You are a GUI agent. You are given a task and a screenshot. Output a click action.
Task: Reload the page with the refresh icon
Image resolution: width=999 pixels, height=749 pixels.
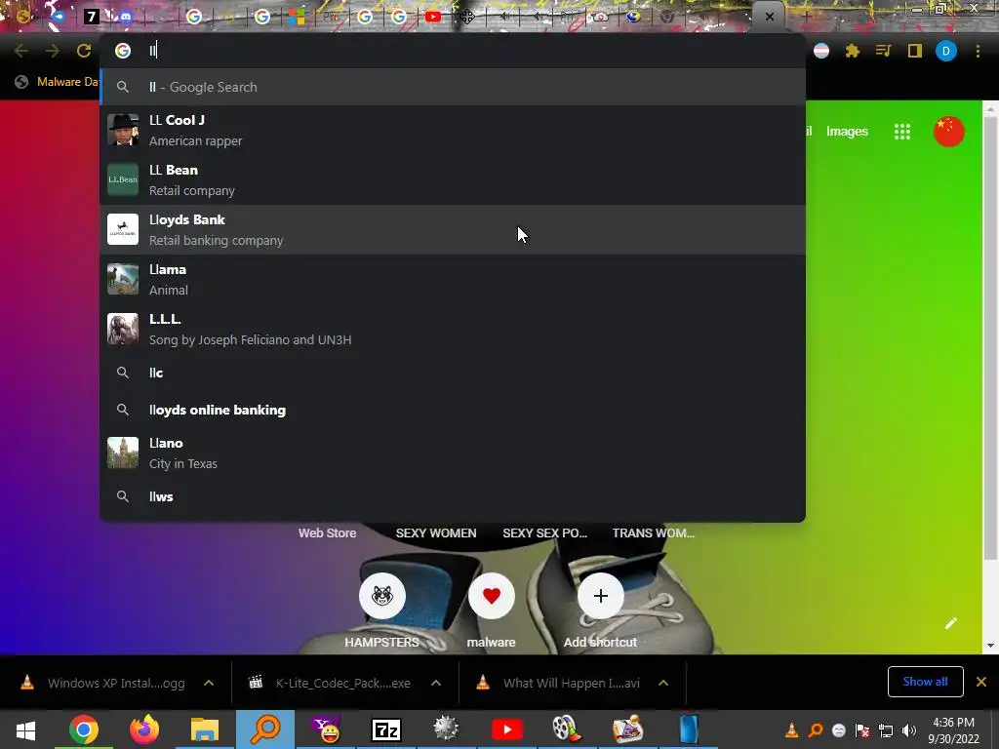(84, 51)
